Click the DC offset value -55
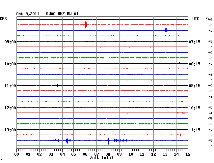The image size is (214, 163). pyautogui.click(x=210, y=97)
